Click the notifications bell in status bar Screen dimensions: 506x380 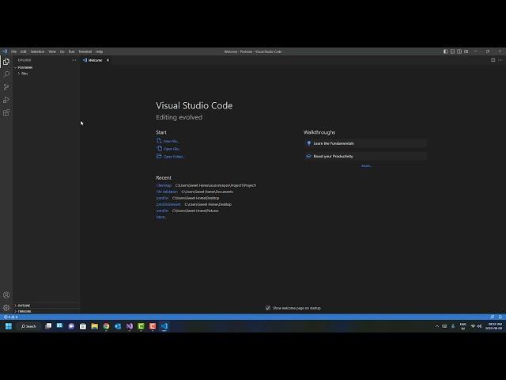pyautogui.click(x=500, y=317)
